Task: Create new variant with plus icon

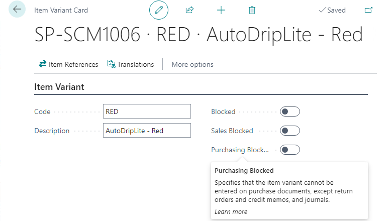Action: [x=221, y=10]
